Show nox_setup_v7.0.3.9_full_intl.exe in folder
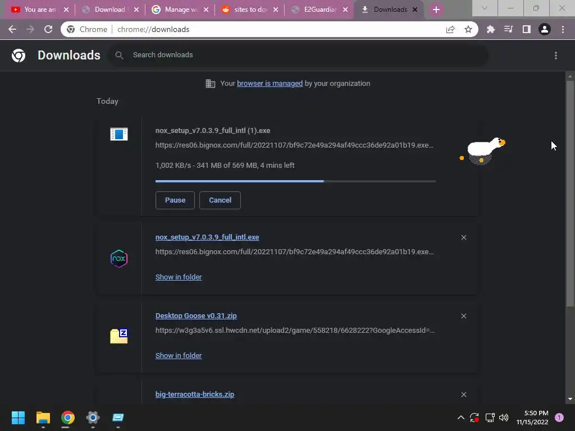Image resolution: width=575 pixels, height=431 pixels. tap(179, 277)
